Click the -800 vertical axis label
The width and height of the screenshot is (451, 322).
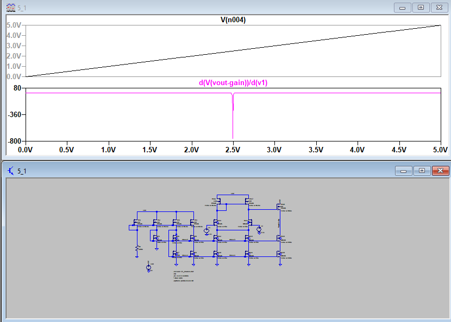point(14,140)
